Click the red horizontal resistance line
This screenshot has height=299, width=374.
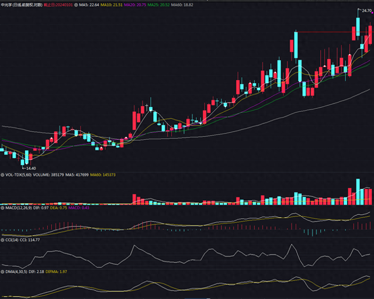(333, 32)
